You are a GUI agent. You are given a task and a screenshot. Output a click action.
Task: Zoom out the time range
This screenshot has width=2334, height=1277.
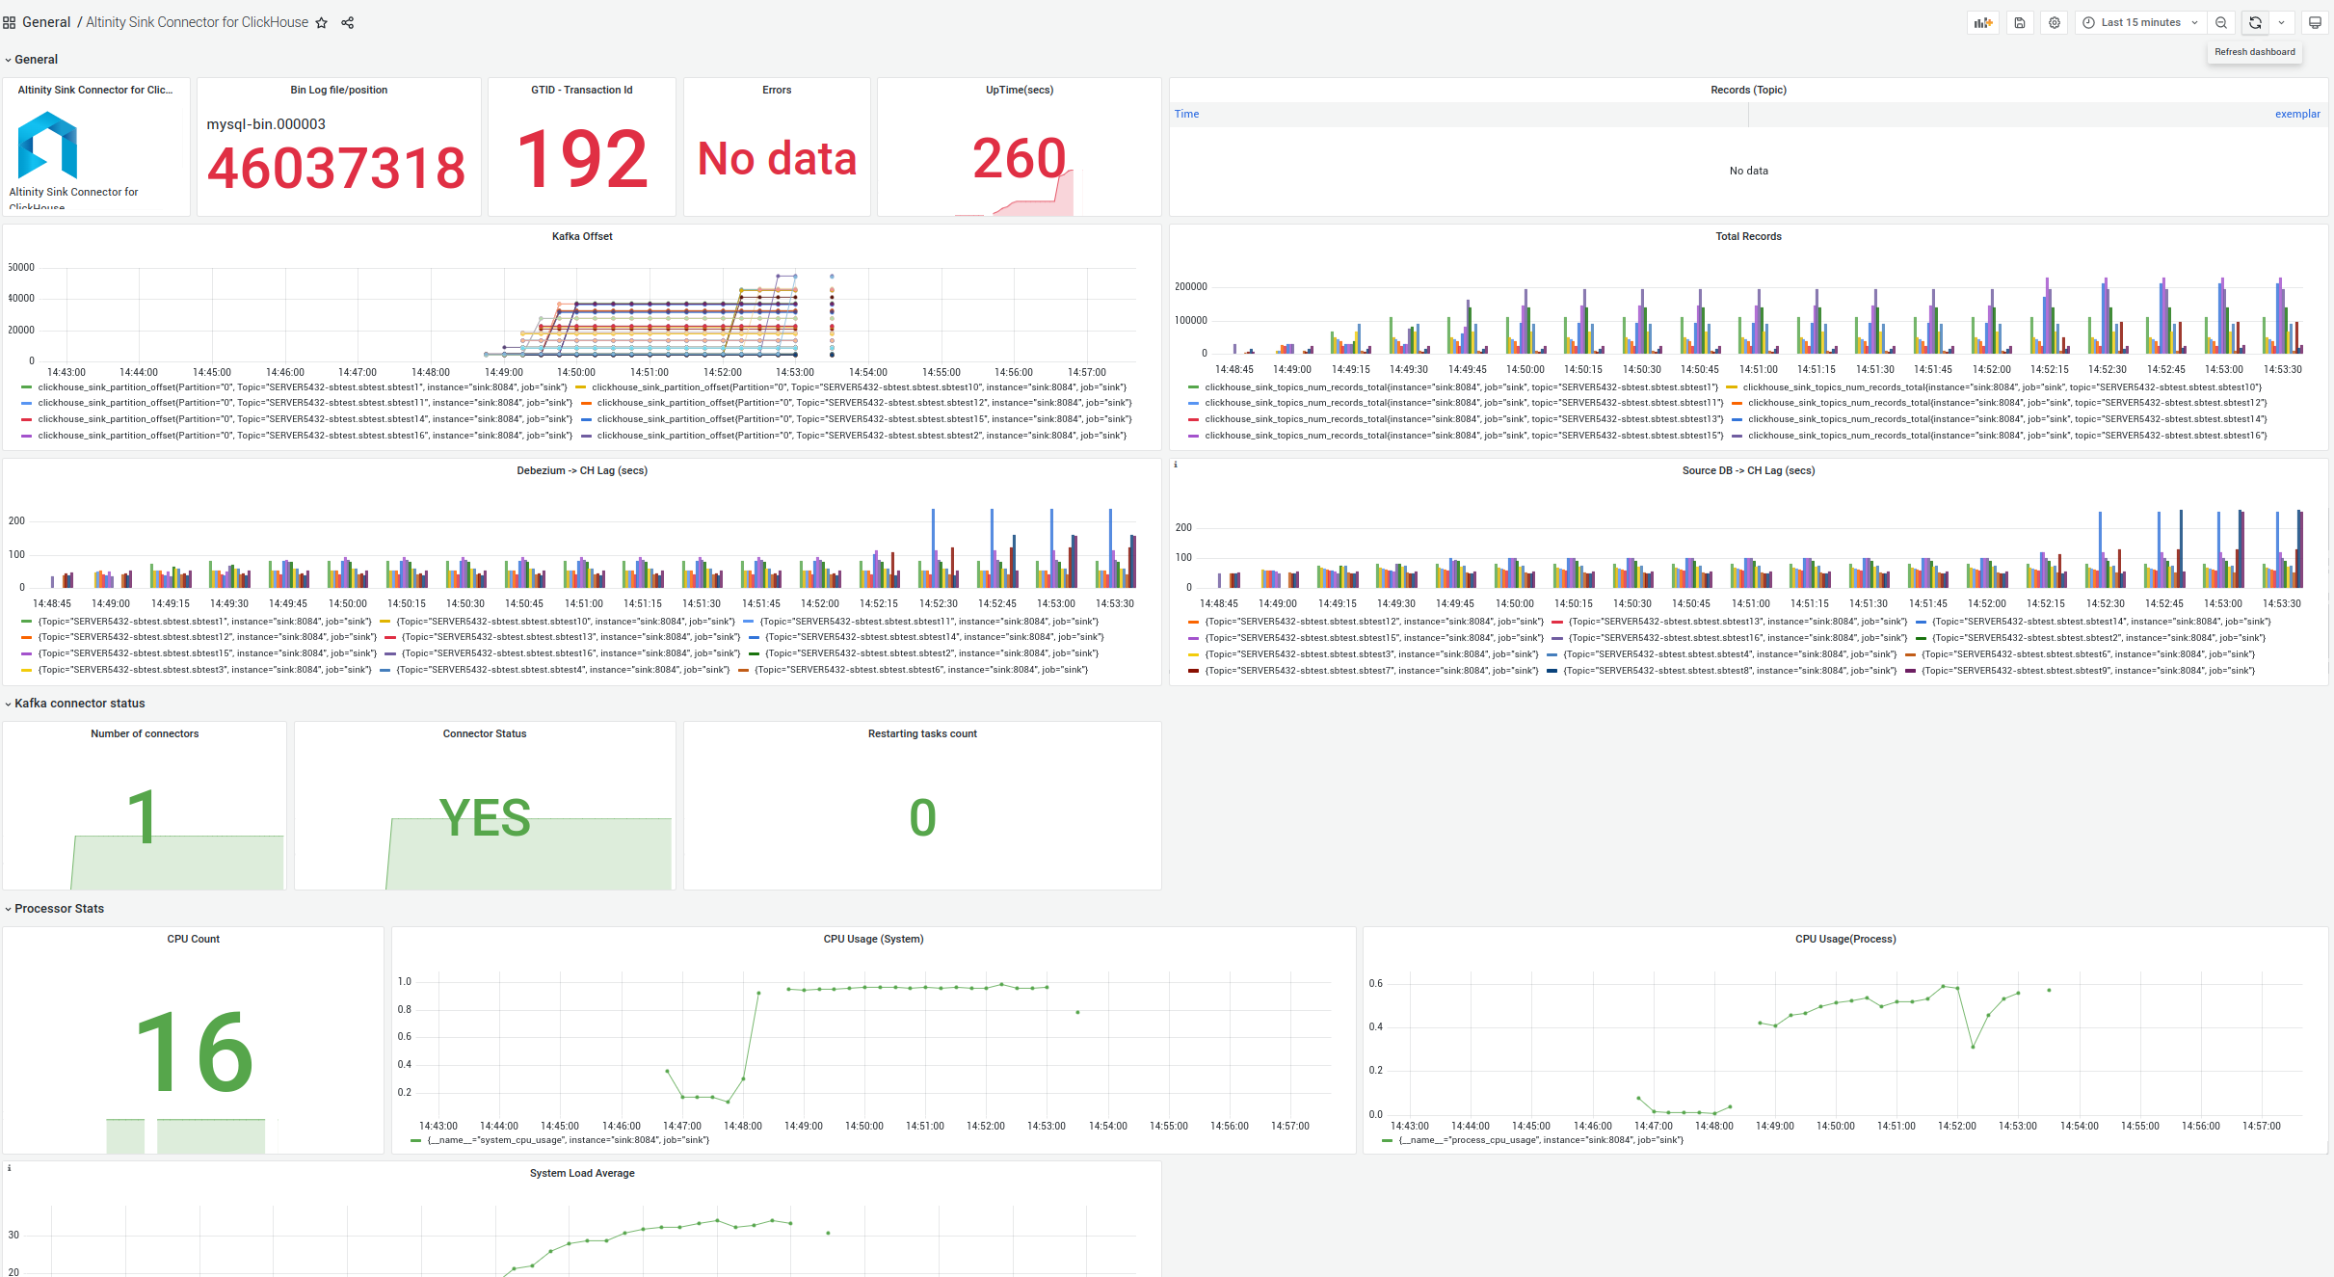[2221, 22]
